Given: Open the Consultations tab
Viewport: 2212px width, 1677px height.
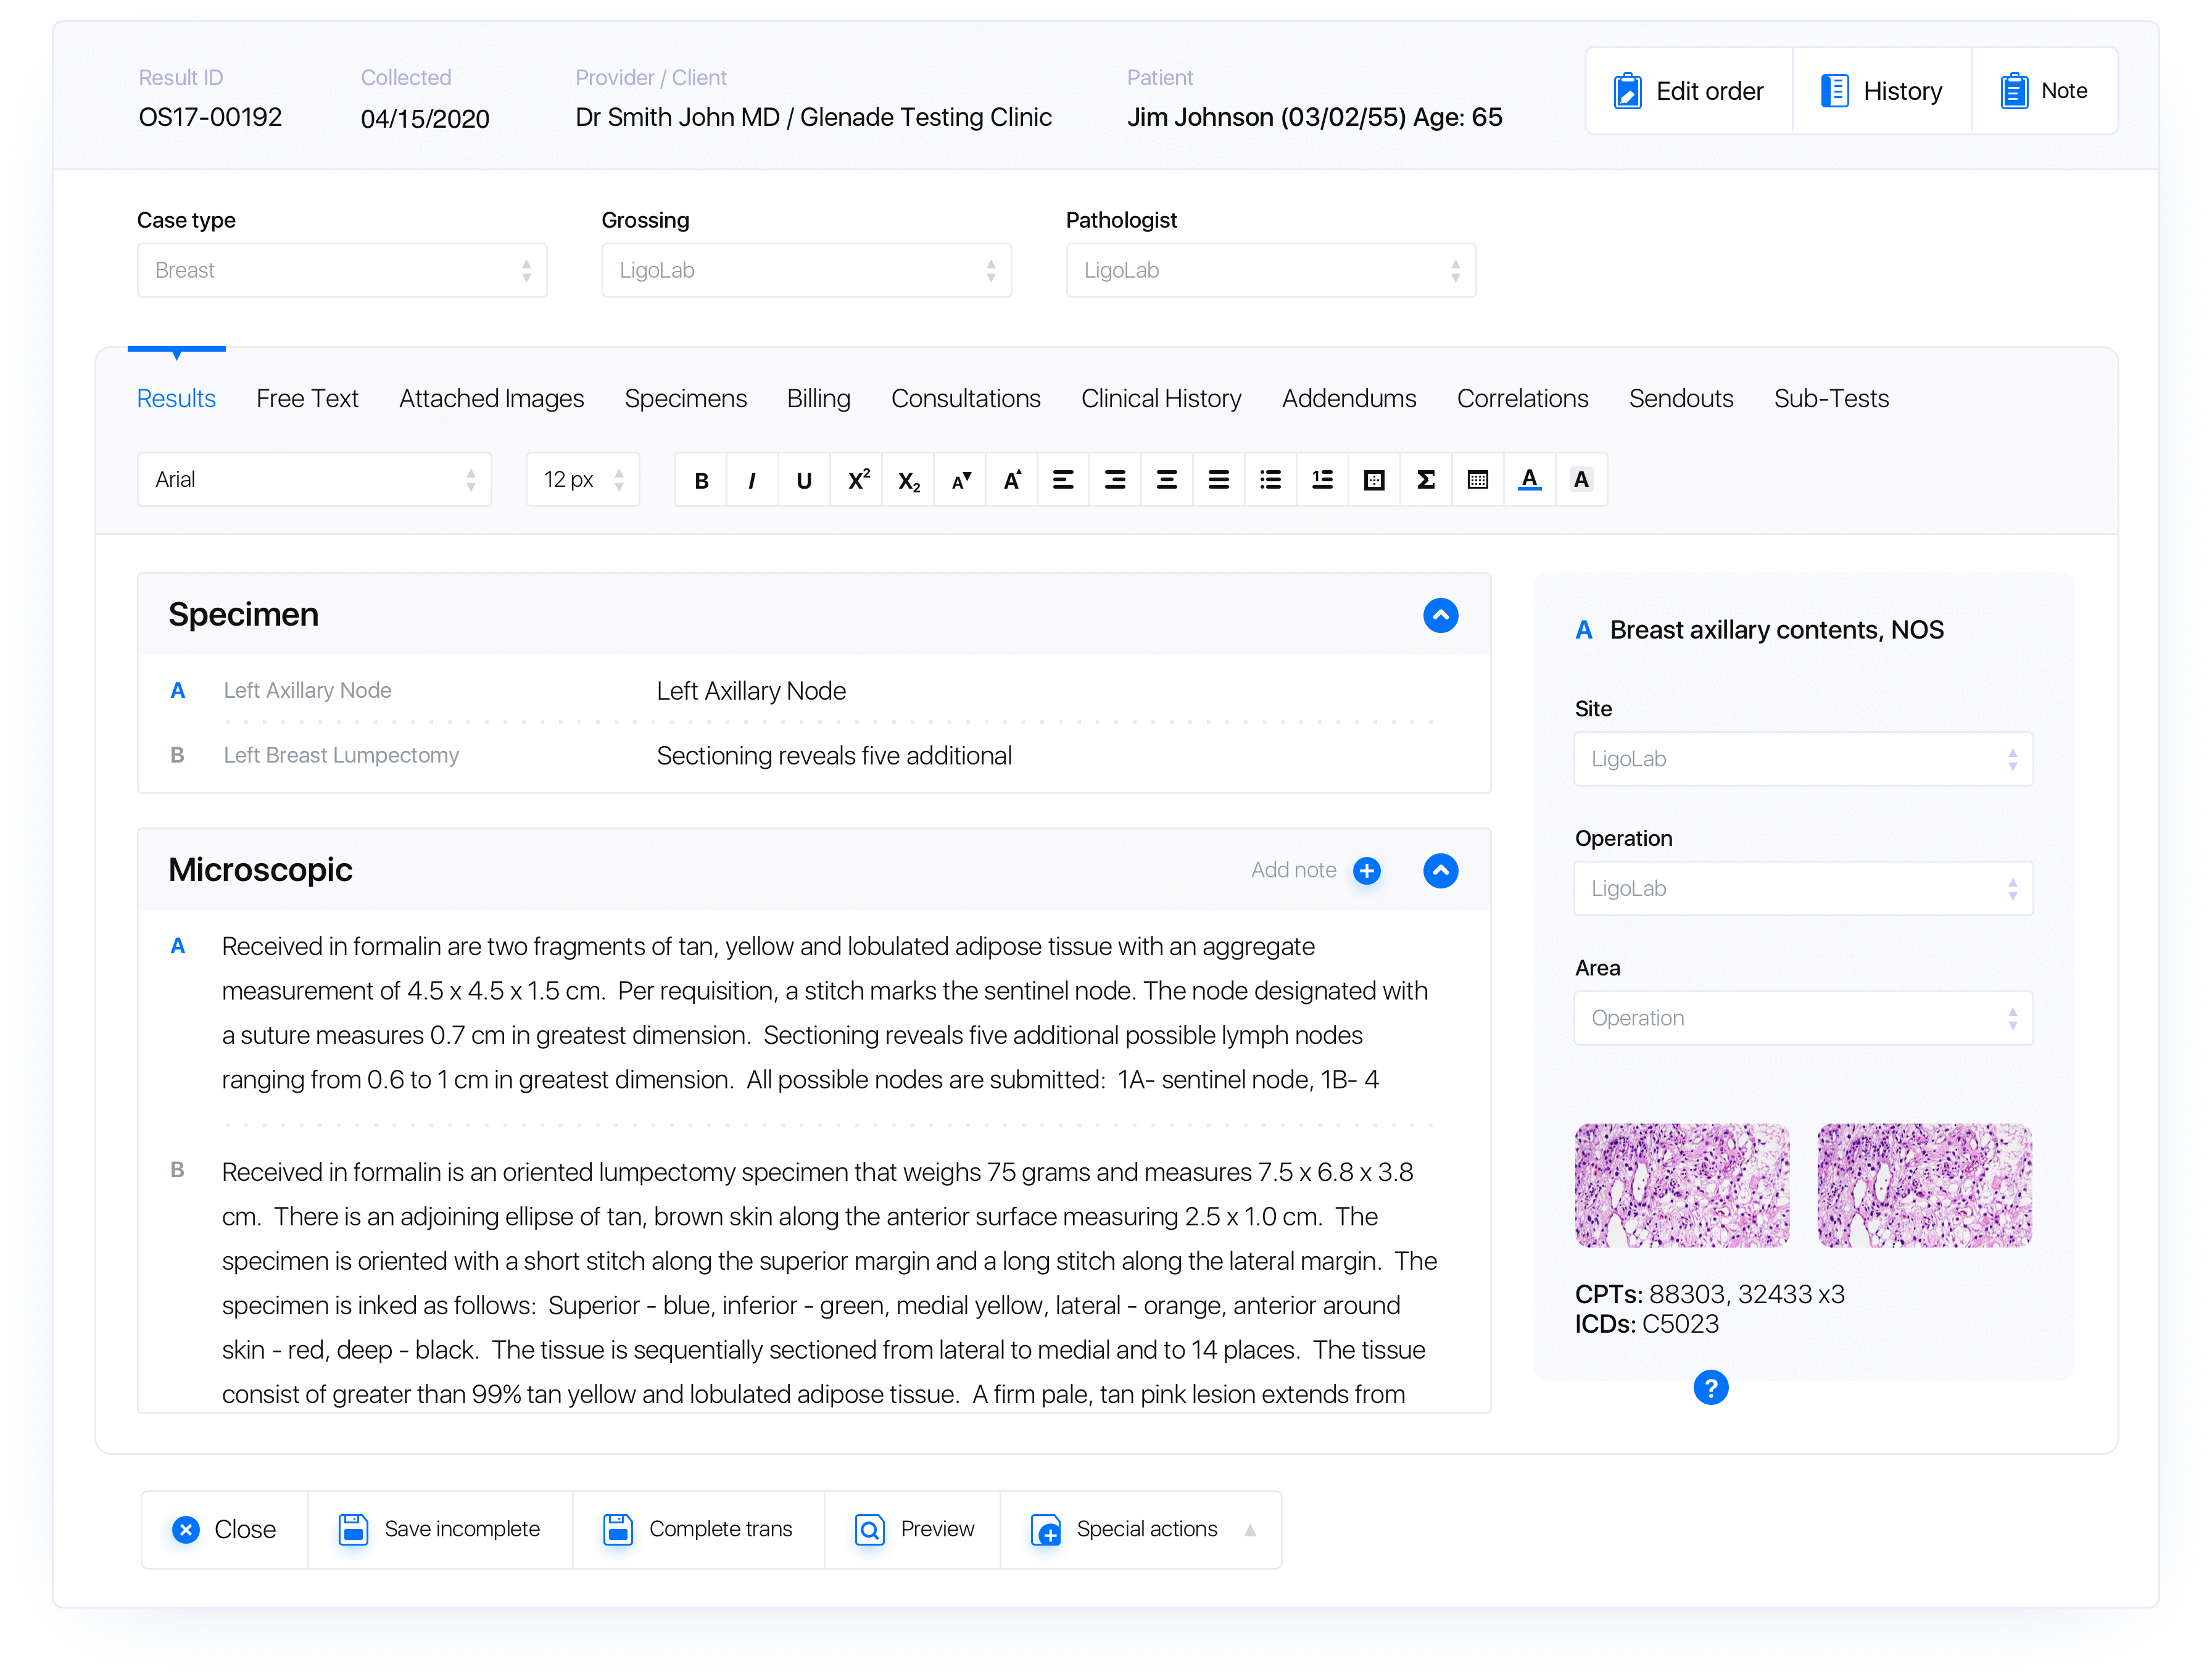Looking at the screenshot, I should click(x=966, y=399).
